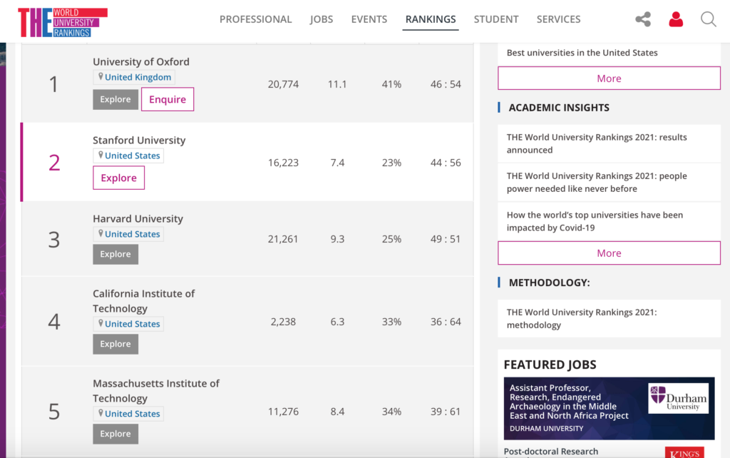This screenshot has width=730, height=458.
Task: Open Best universities in the United States
Action: [x=582, y=53]
